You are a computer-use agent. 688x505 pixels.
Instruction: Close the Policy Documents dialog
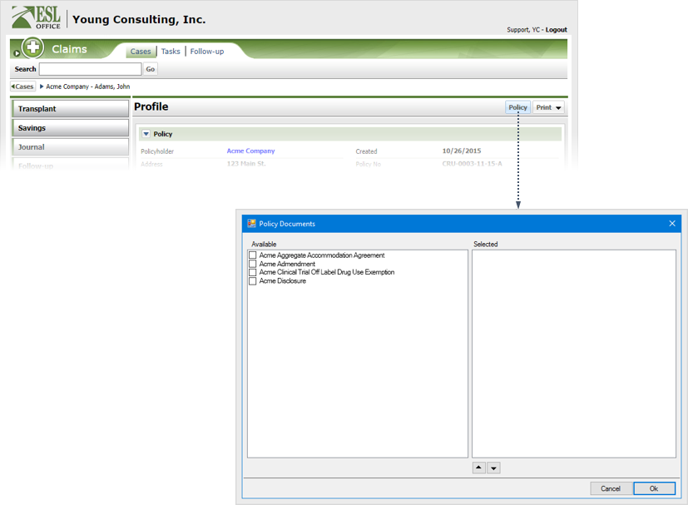click(x=672, y=224)
